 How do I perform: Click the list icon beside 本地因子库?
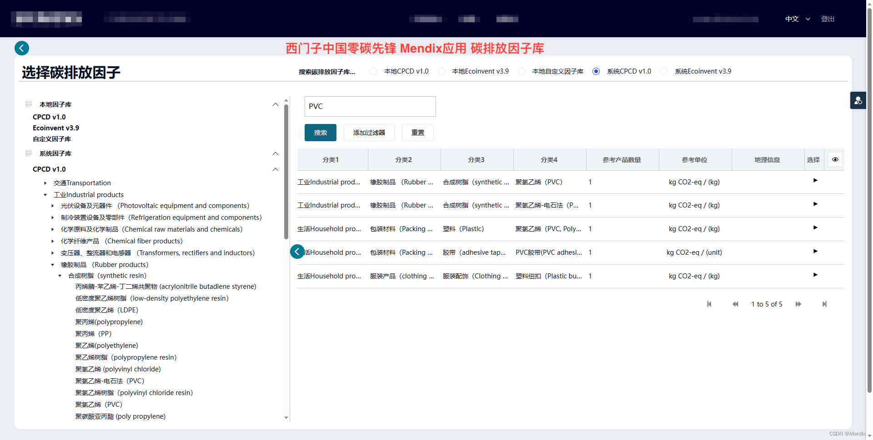tap(29, 104)
